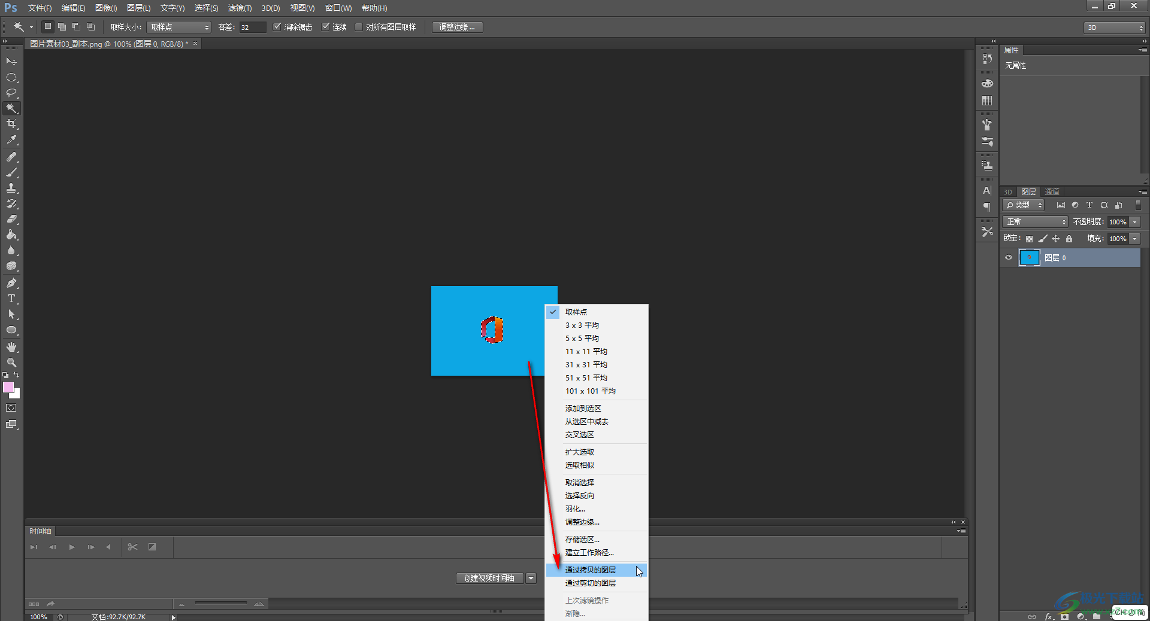Open the 不透明度 opacity slider arrow
Image resolution: width=1150 pixels, height=621 pixels.
[x=1135, y=222]
